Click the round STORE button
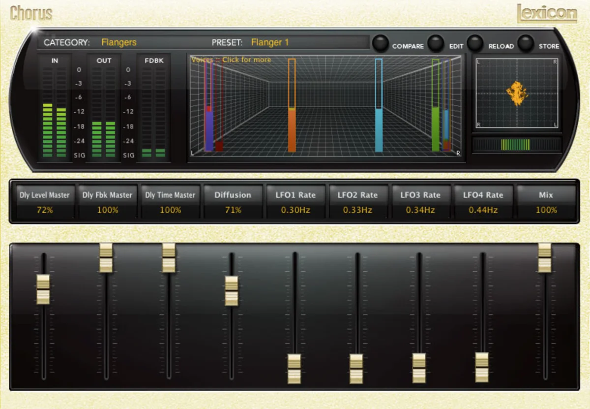The image size is (590, 409). tap(526, 43)
